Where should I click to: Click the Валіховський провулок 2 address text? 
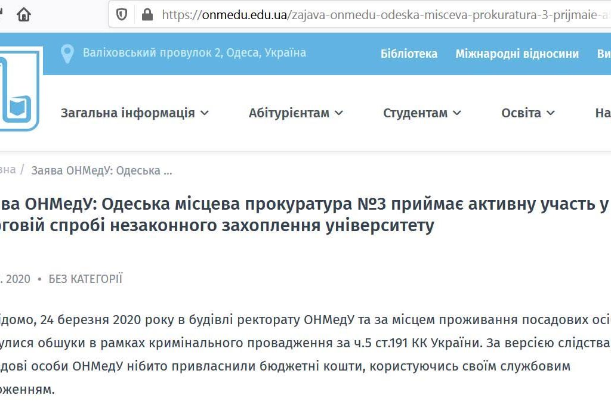pos(194,53)
